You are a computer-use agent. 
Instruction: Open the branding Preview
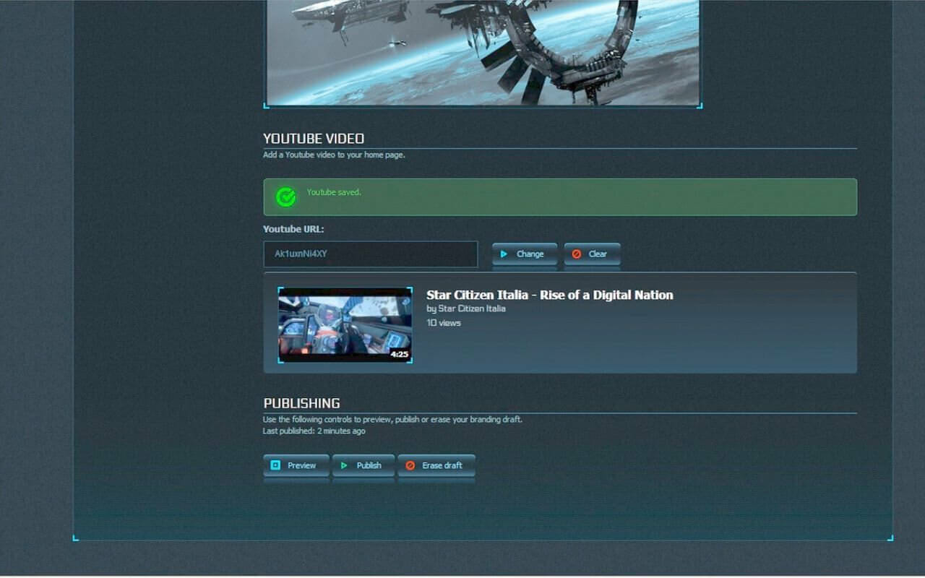click(296, 465)
